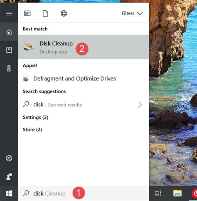
Task: Launch Disk Cleanup desktop app result
Action: 84,47
